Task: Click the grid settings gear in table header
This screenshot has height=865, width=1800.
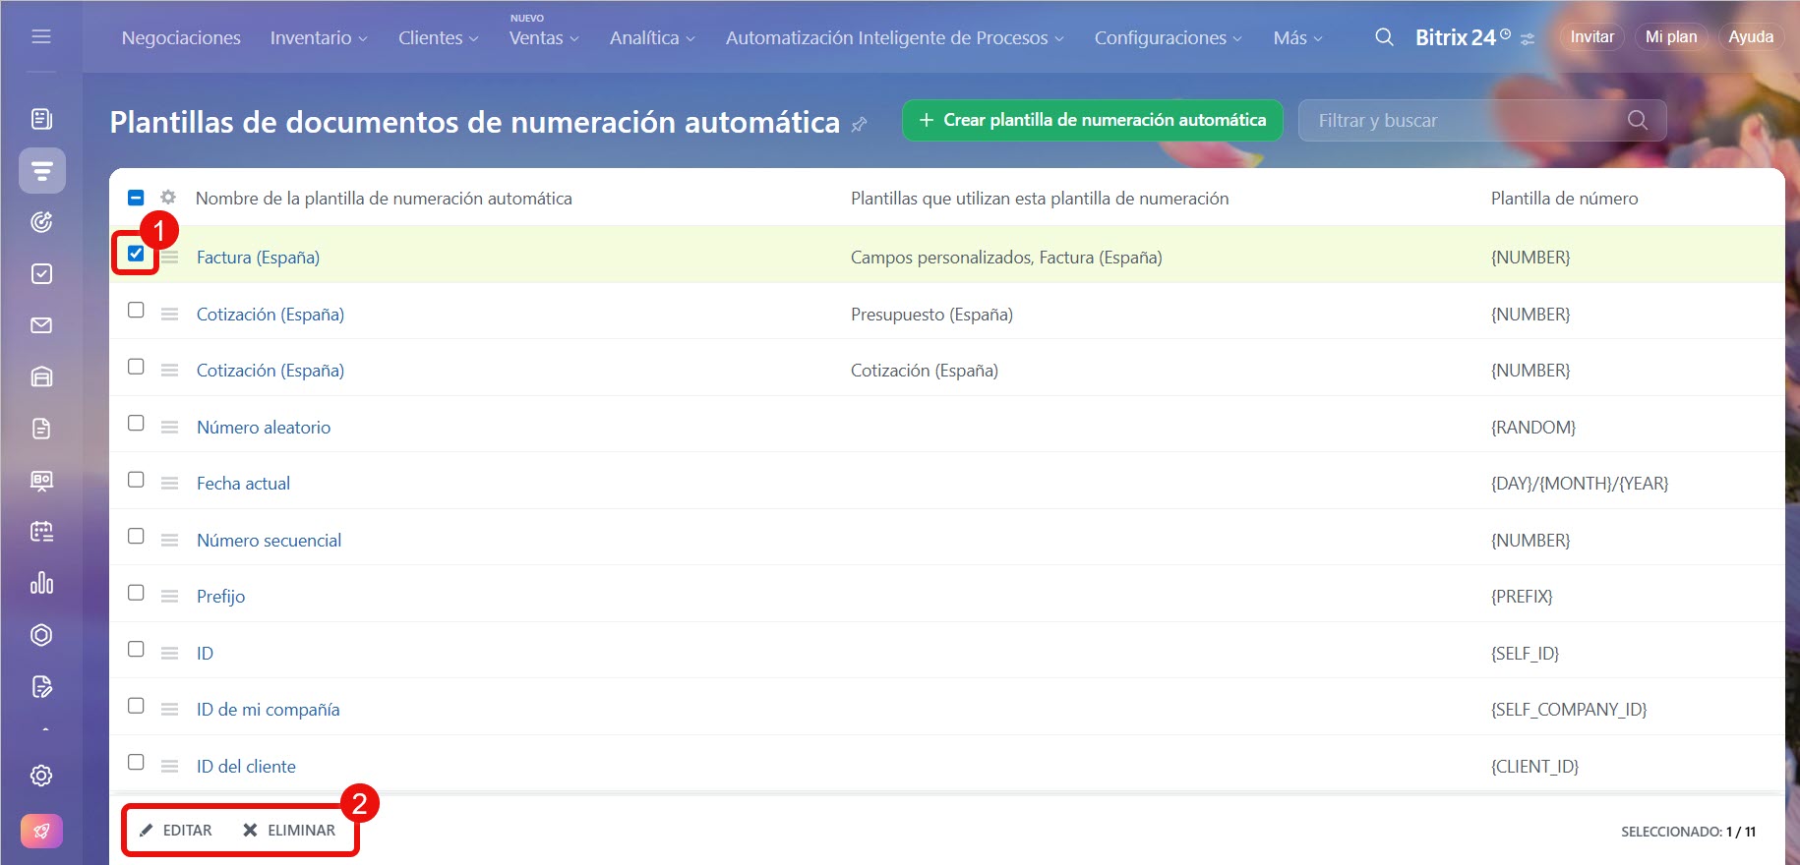Action: [x=168, y=198]
